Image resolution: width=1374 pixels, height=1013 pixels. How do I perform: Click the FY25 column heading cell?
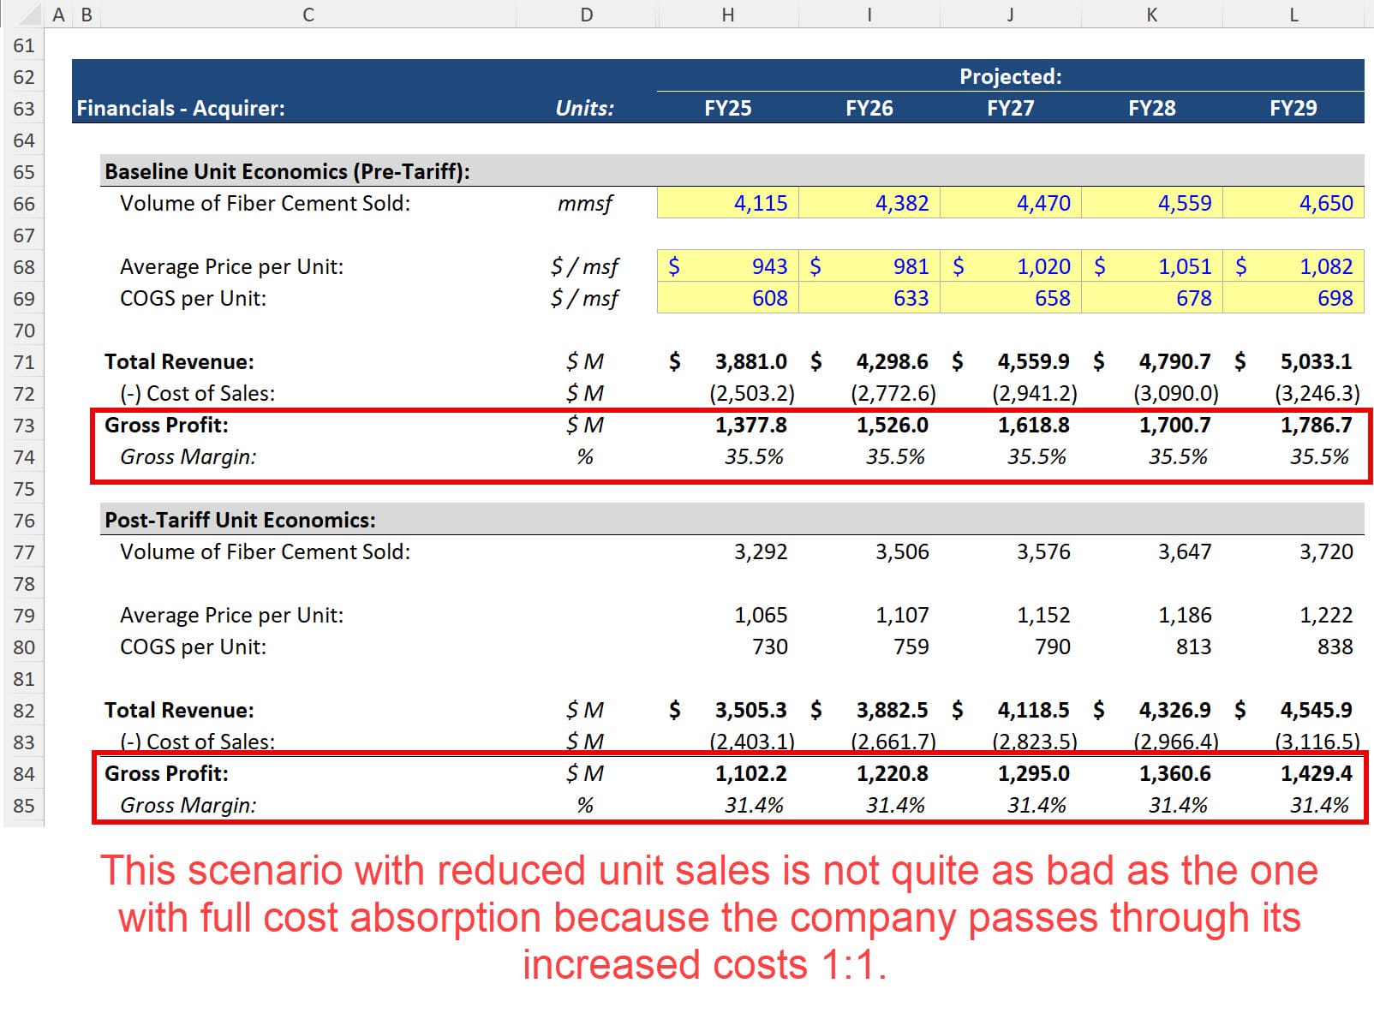click(727, 108)
